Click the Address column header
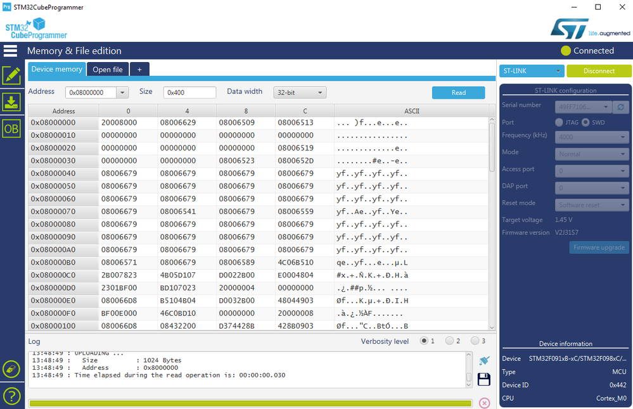This screenshot has height=409, width=633. point(63,111)
